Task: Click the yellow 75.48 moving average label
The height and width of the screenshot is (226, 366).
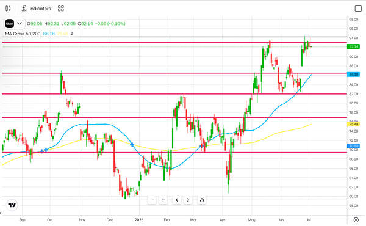Action: 353,124
